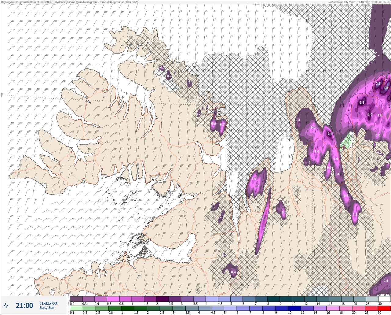This screenshot has width=391, height=315.
Task: Click the 3.7 snowfall value on the map
Action: [378, 84]
